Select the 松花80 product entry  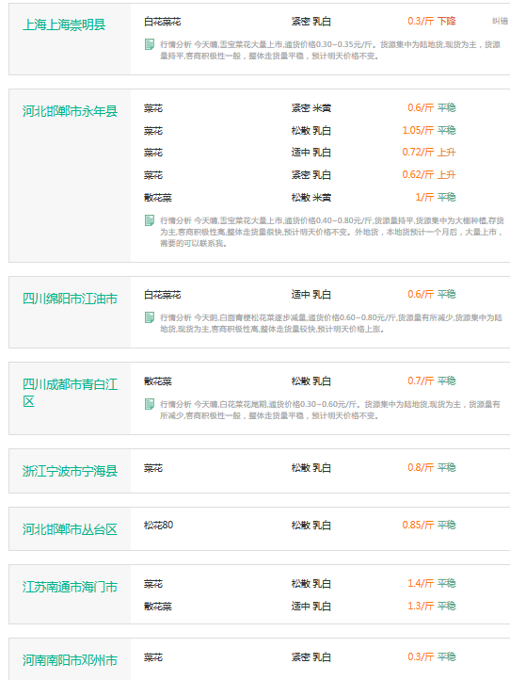pos(159,526)
